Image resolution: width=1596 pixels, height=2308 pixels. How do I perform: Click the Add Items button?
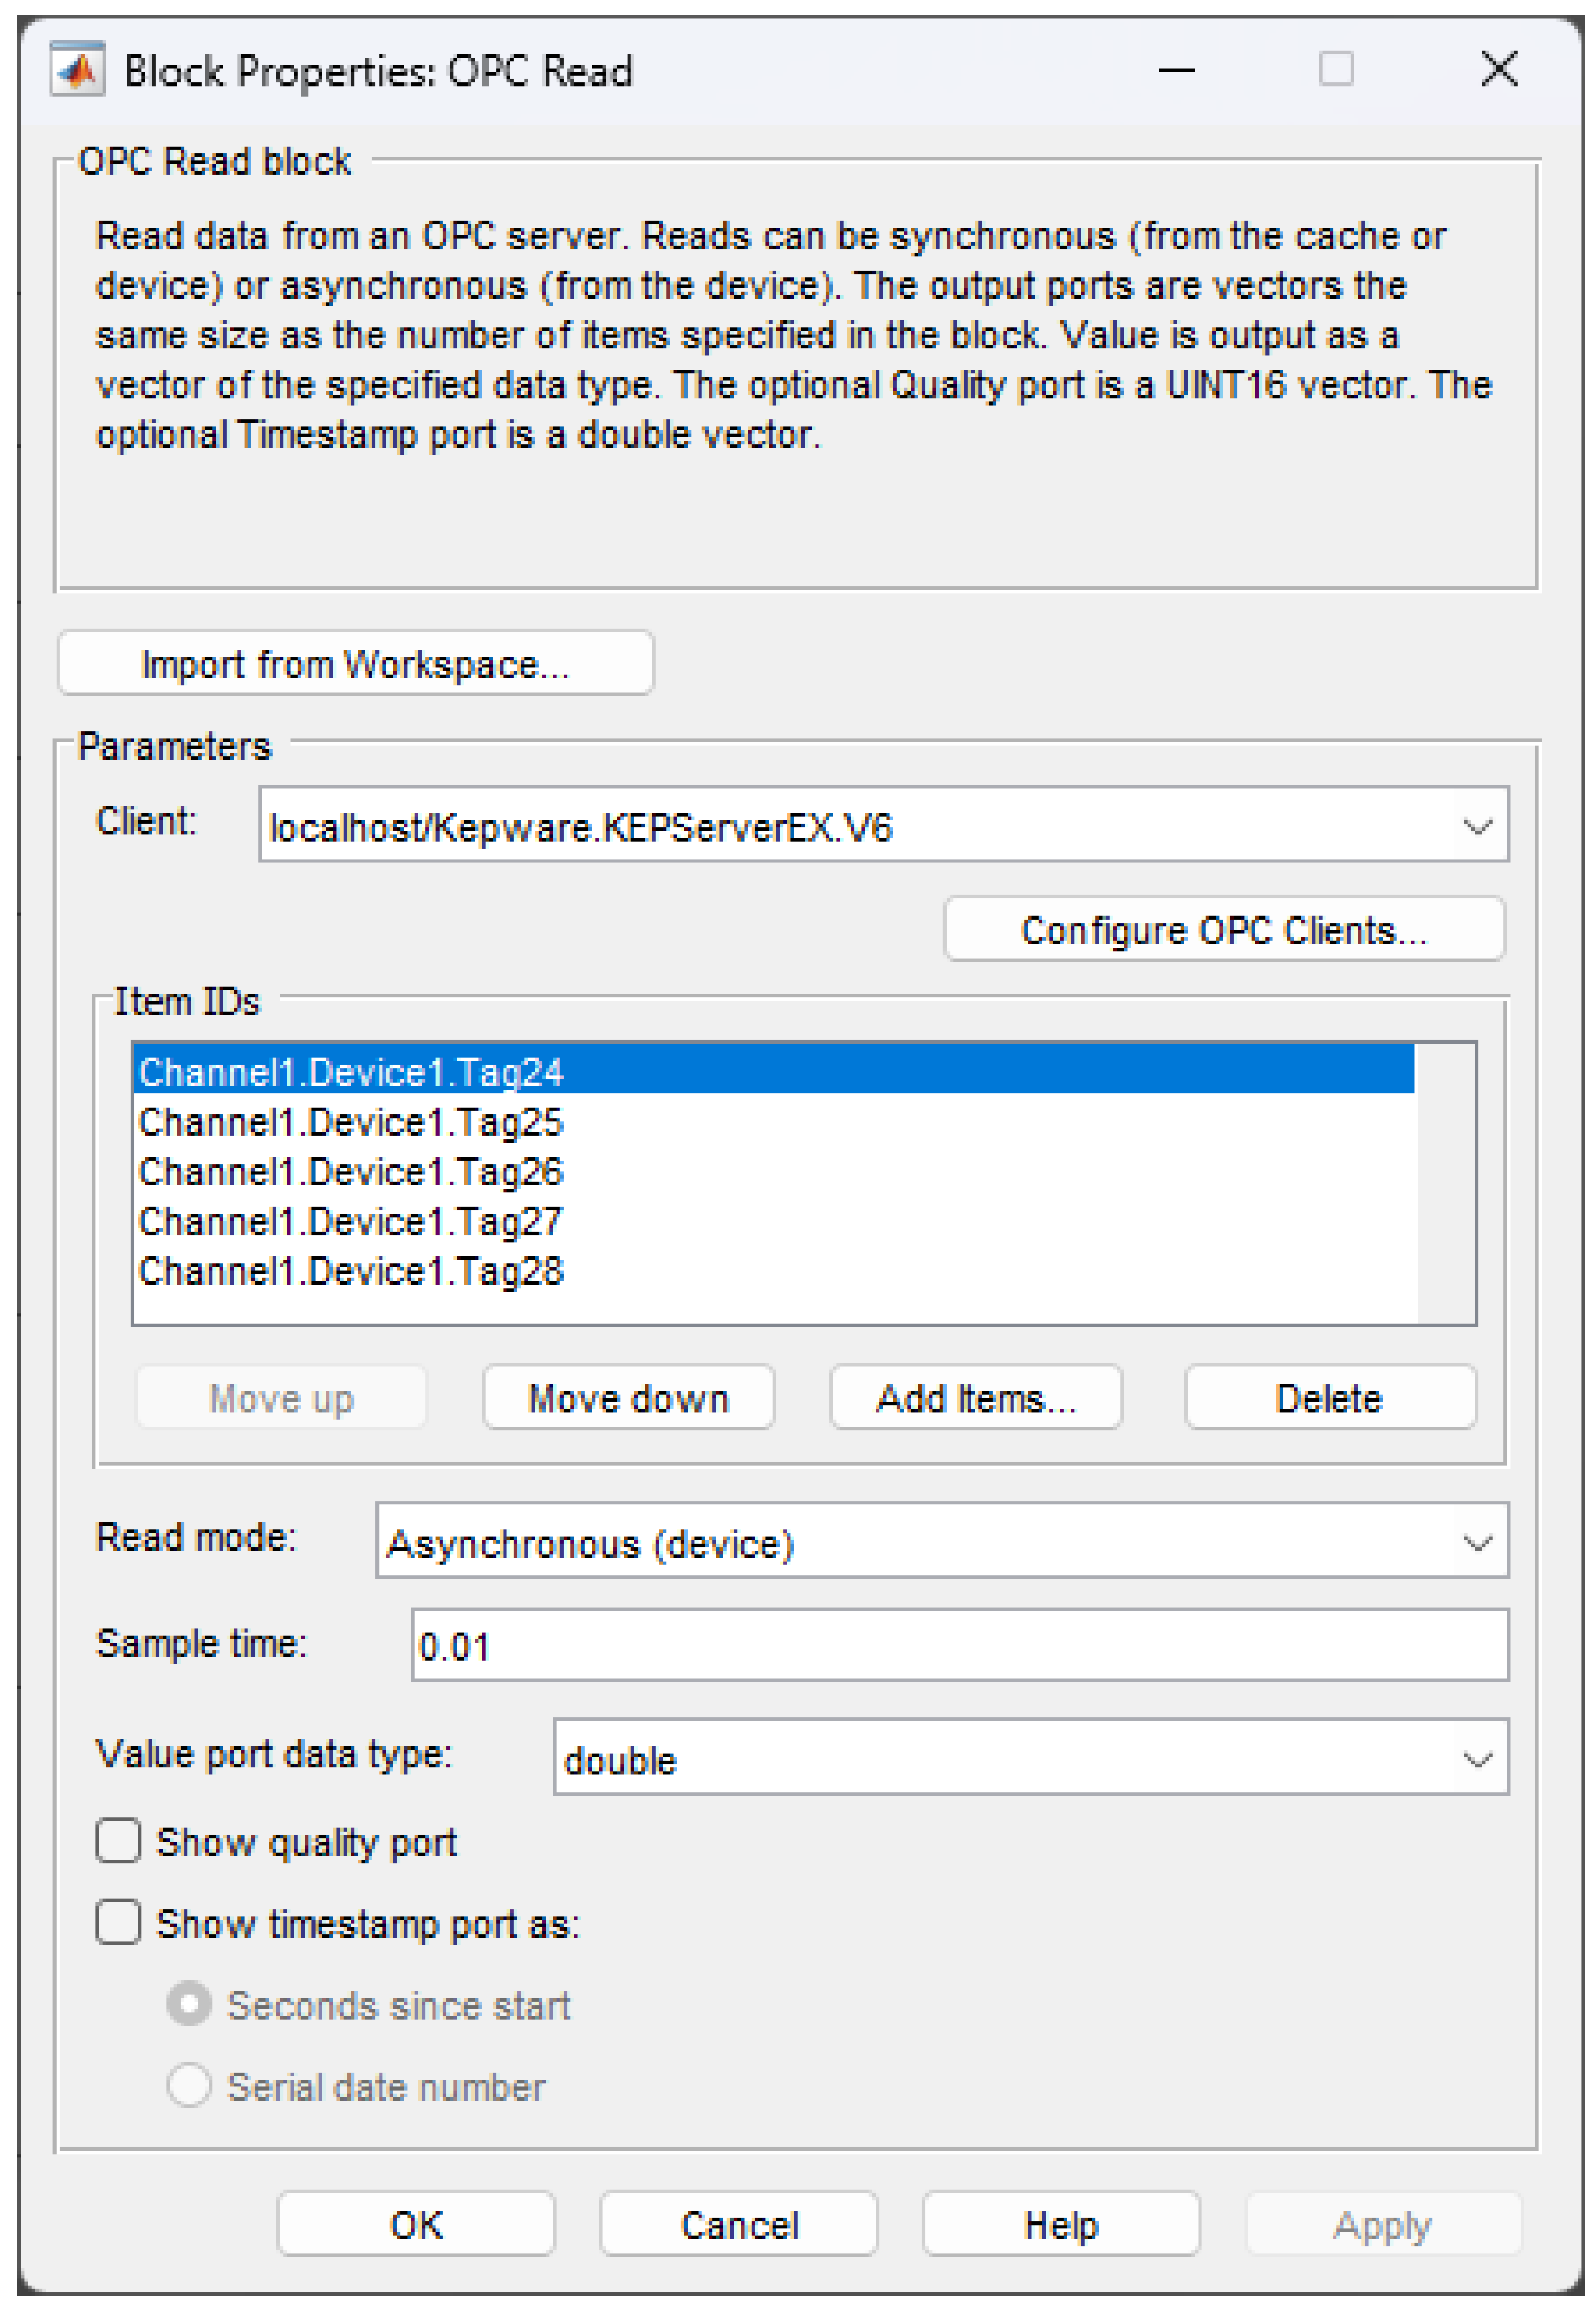pos(975,1397)
